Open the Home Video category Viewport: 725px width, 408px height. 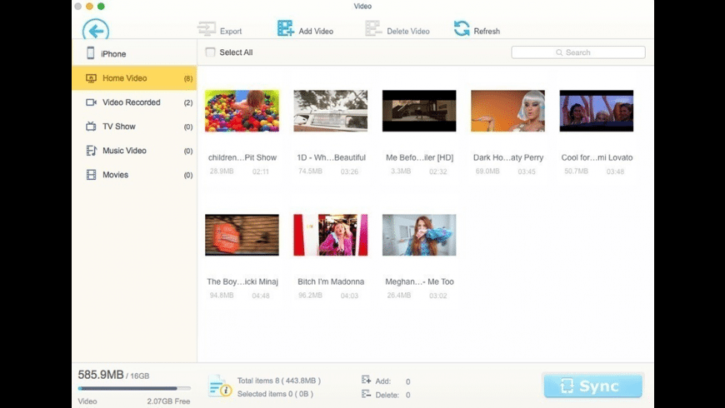pyautogui.click(x=134, y=78)
